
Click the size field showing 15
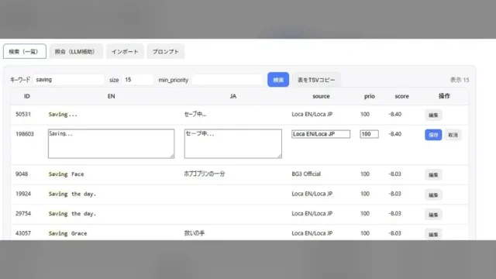tap(138, 80)
